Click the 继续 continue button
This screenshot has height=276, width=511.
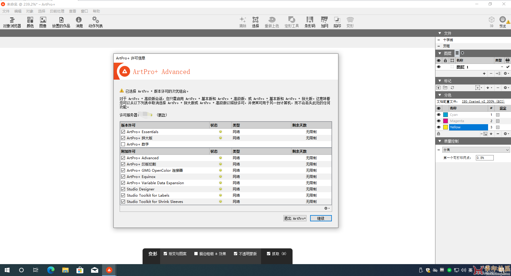click(x=321, y=218)
